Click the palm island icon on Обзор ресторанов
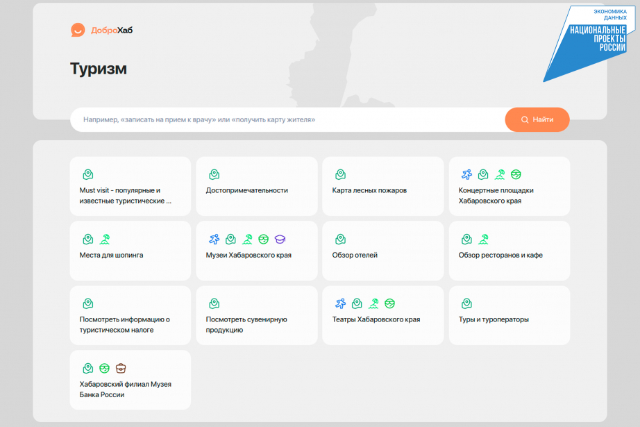 coord(483,240)
